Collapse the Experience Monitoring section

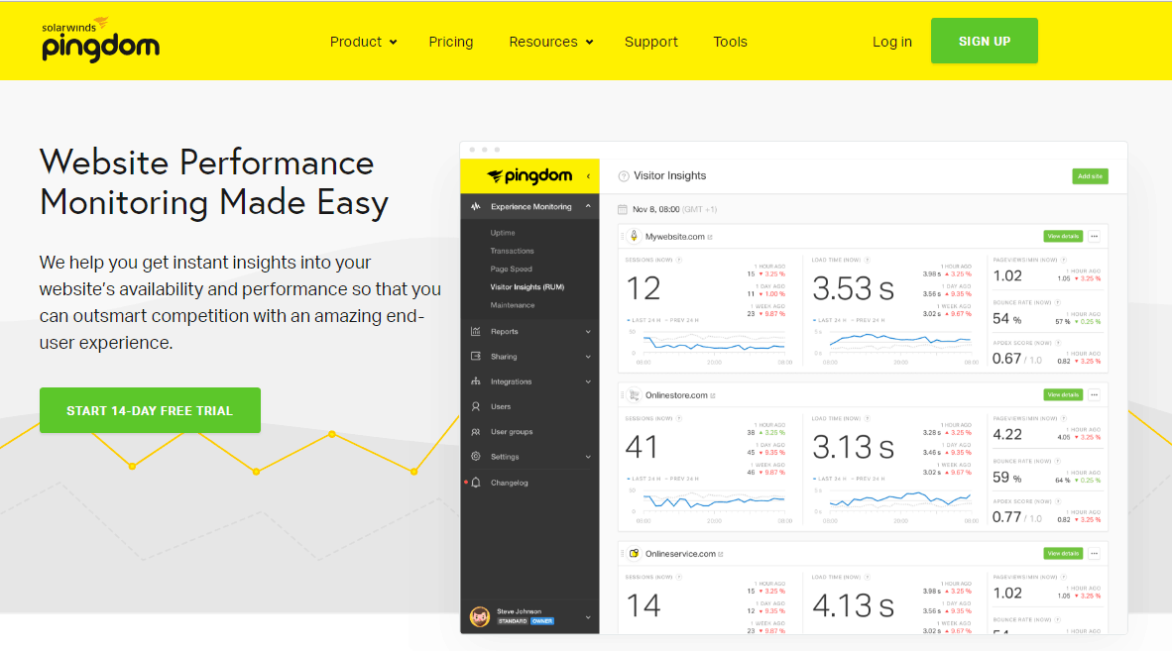(x=588, y=207)
